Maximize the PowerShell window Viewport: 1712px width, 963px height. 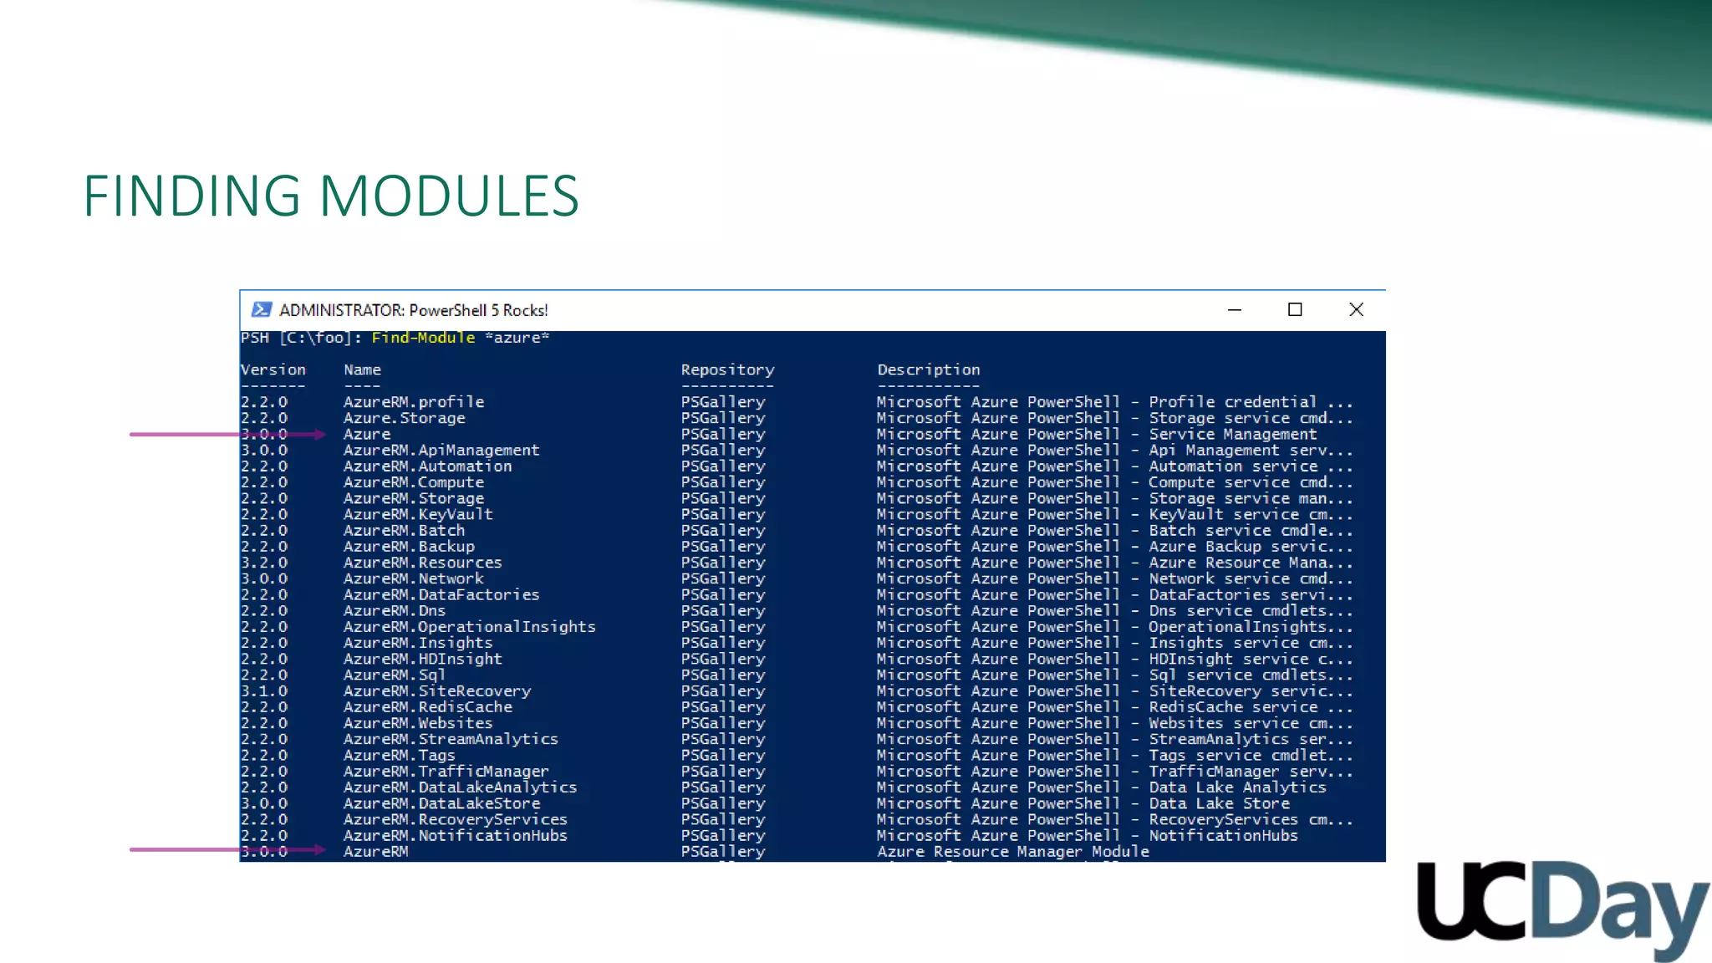click(x=1295, y=309)
